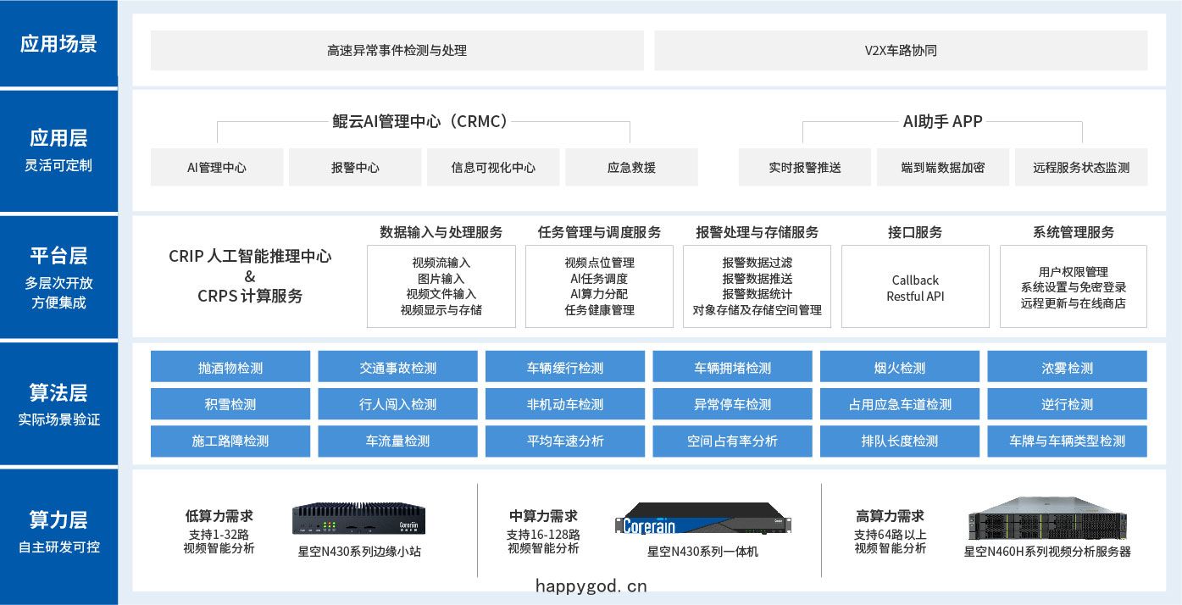This screenshot has width=1182, height=605.
Task: Select 占用应急车道检测 algorithm
Action: [900, 404]
